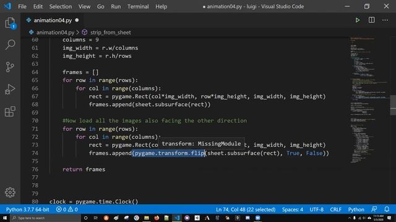Open the Manage gear menu
Viewport: 396px width, 222px height.
[10, 192]
